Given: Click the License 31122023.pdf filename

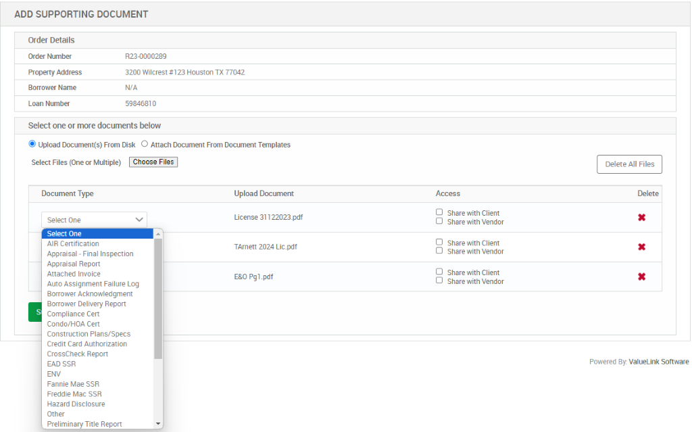Looking at the screenshot, I should [268, 217].
